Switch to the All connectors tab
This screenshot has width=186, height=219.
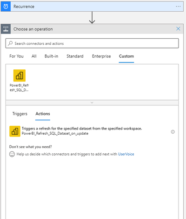tap(34, 56)
